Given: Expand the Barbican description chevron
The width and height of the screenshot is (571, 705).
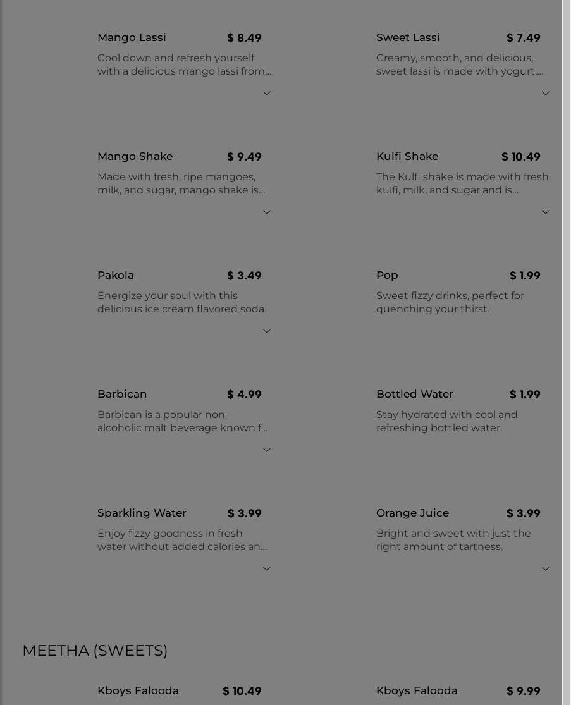Looking at the screenshot, I should [267, 450].
